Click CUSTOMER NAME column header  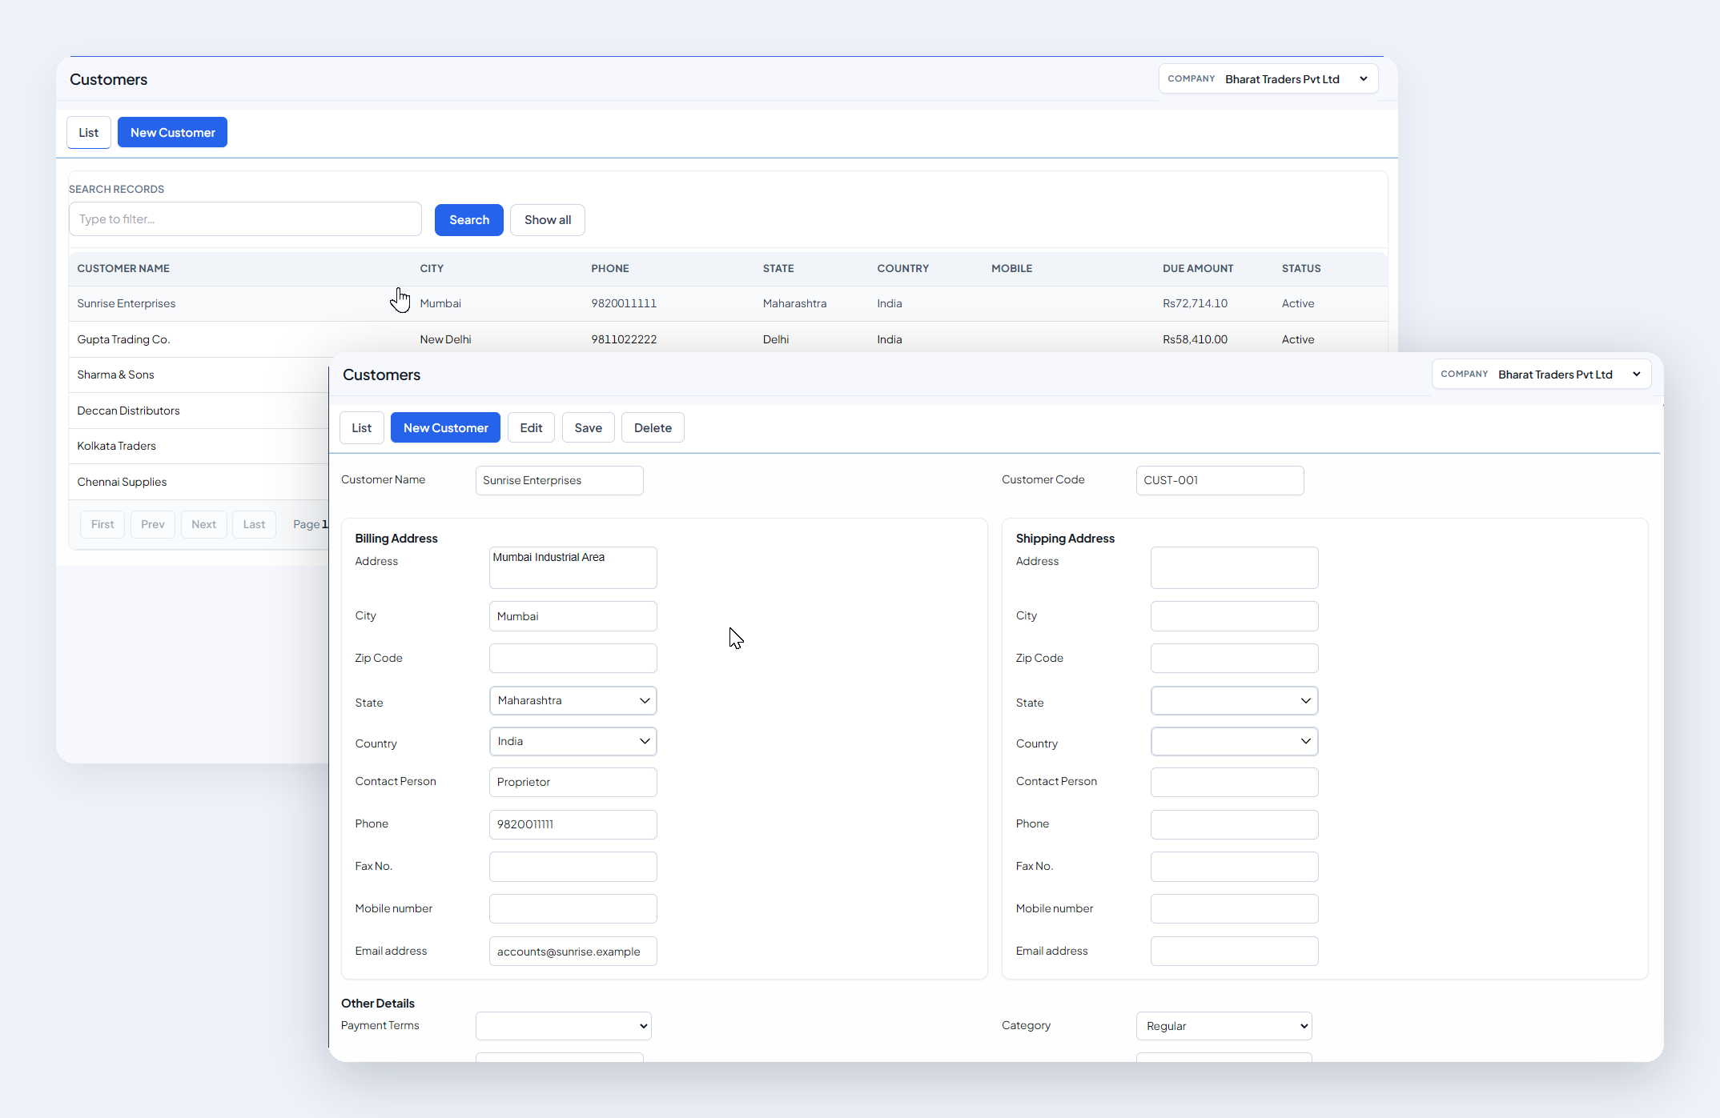(123, 269)
